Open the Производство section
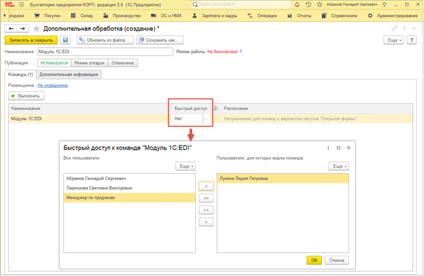Viewport: 424px width, 276px height. (122, 16)
